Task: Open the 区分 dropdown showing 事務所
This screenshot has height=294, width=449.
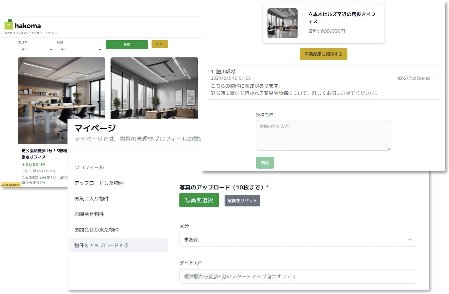Action: click(x=298, y=239)
